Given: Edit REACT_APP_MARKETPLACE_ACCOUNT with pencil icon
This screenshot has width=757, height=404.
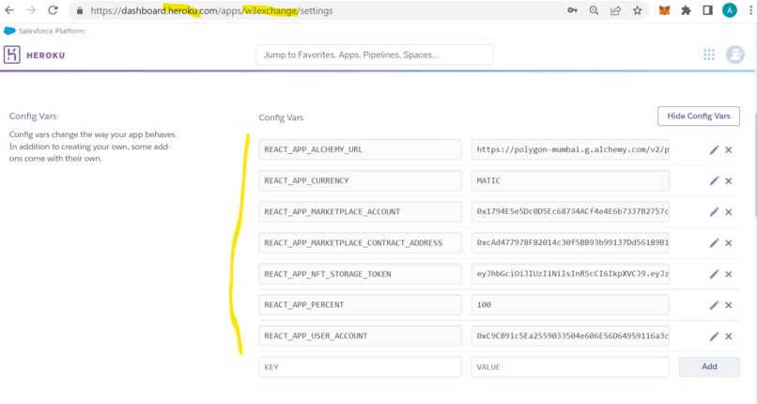Looking at the screenshot, I should coord(714,212).
